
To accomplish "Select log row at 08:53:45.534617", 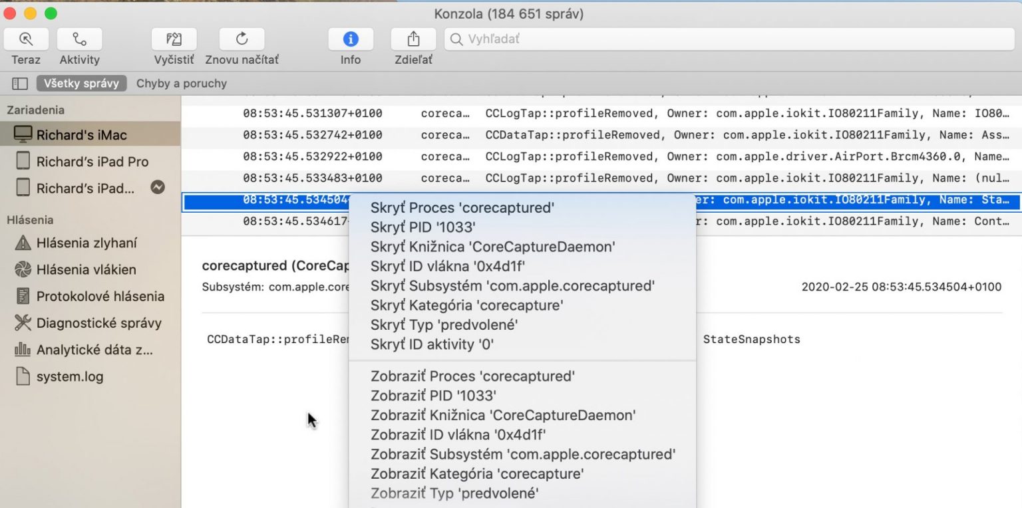I will tap(601, 221).
